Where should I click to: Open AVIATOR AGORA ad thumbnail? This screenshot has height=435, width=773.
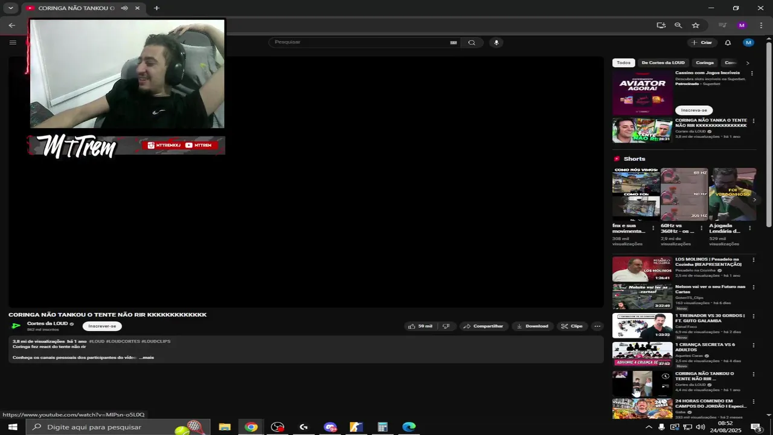point(642,93)
